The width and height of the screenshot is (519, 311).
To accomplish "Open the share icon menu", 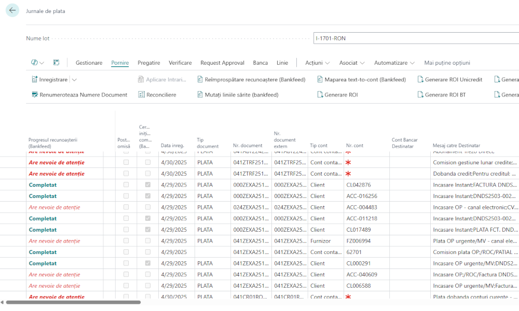I will click(37, 63).
